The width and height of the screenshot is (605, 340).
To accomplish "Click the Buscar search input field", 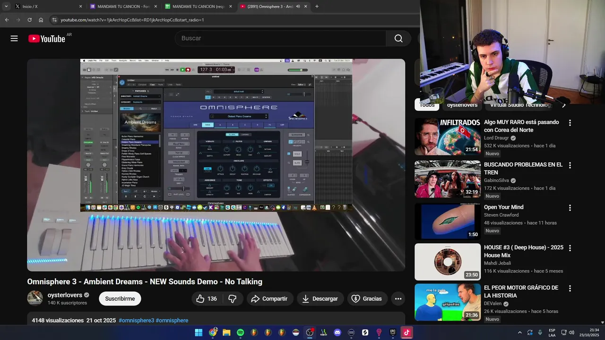I will point(280,38).
